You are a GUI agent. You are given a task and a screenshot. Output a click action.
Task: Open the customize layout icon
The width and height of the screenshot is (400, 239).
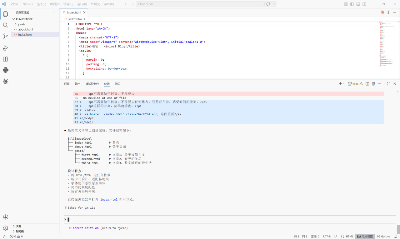pos(346,4)
